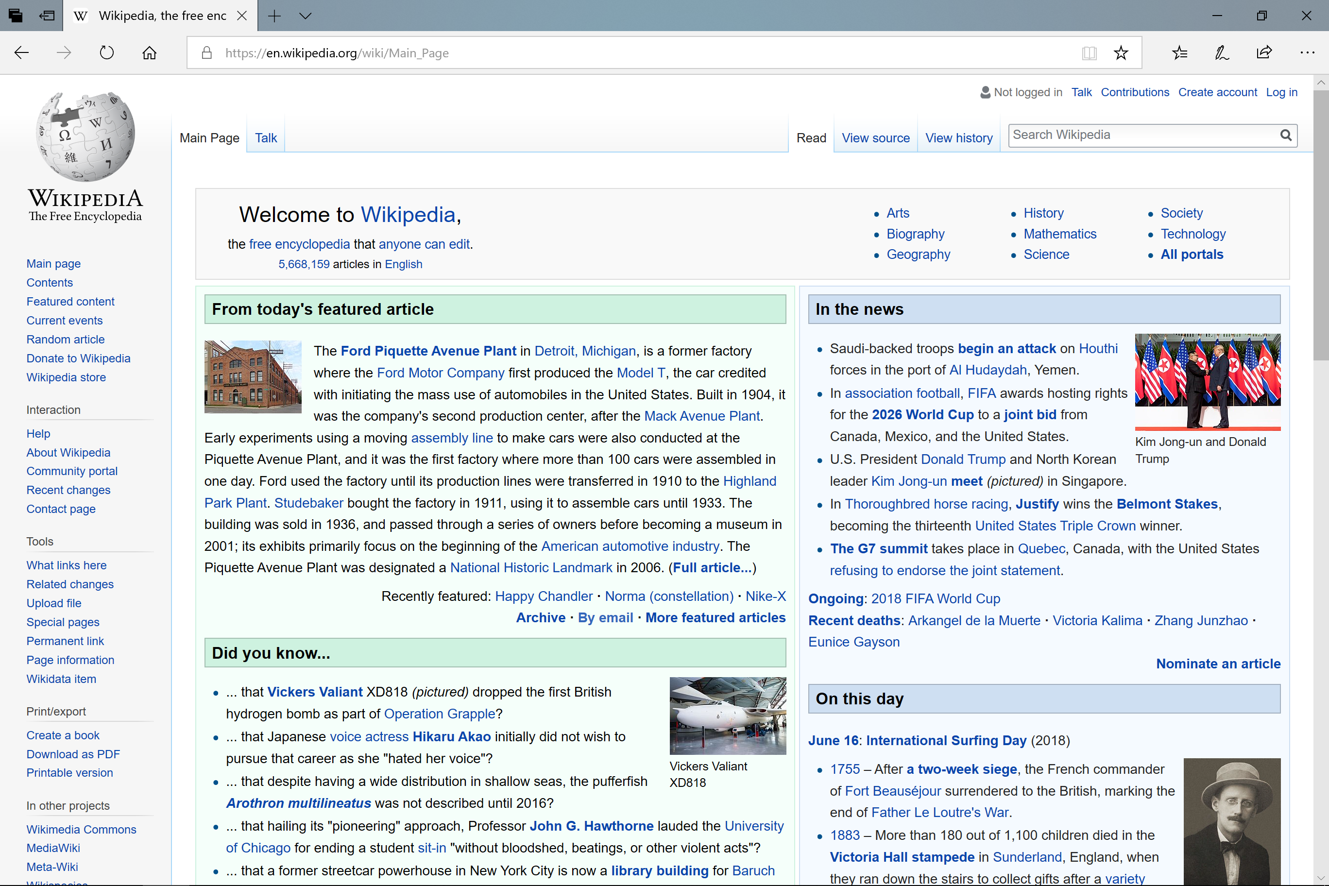Open Kim Jong-un and Trump photo
Image resolution: width=1329 pixels, height=886 pixels.
(1208, 381)
